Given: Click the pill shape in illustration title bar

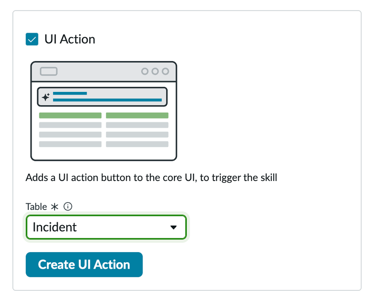Looking at the screenshot, I should point(49,71).
